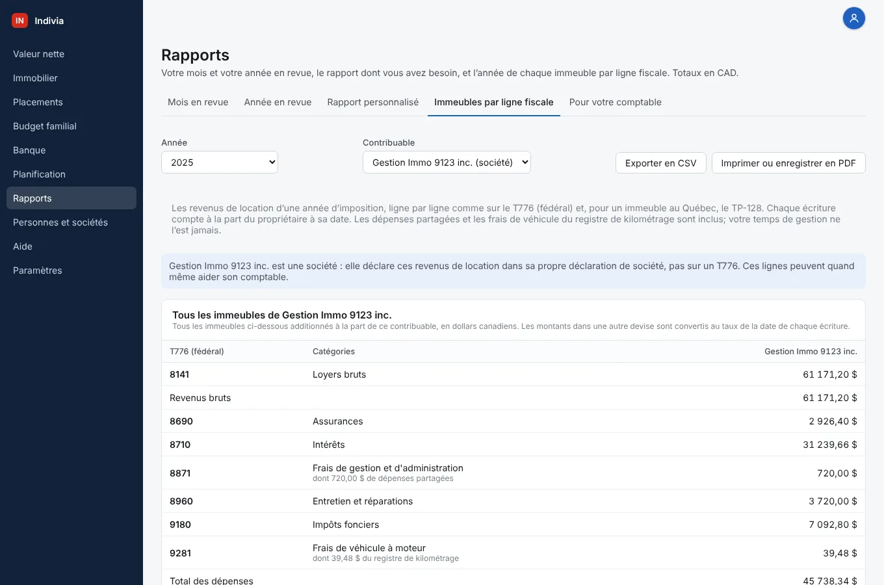
Task: Click the Intérêts amount 31 239,66 $
Action: 830,445
